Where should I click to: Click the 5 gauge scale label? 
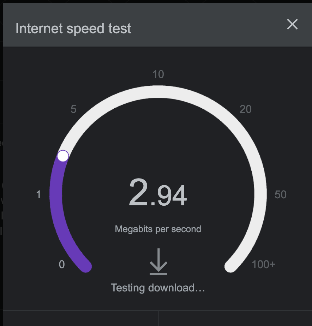(73, 109)
